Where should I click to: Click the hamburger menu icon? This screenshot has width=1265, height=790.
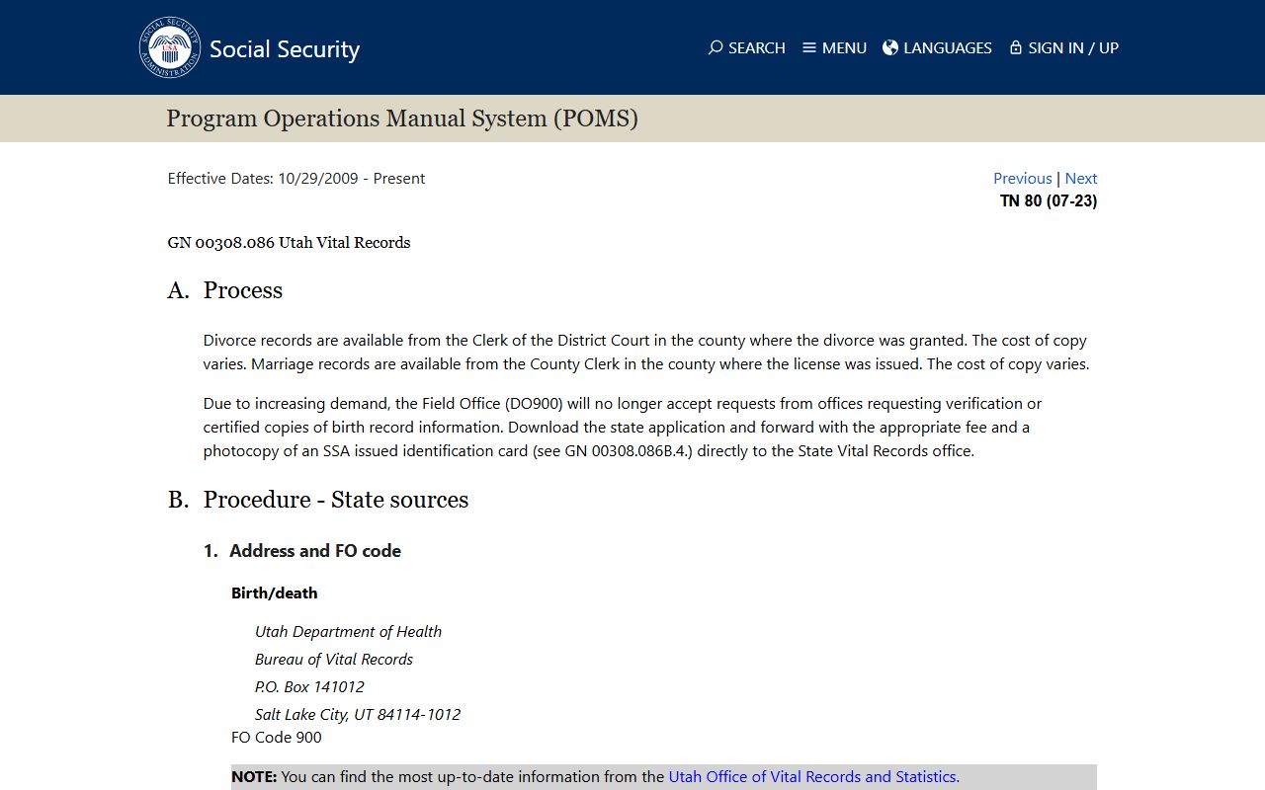(x=809, y=47)
